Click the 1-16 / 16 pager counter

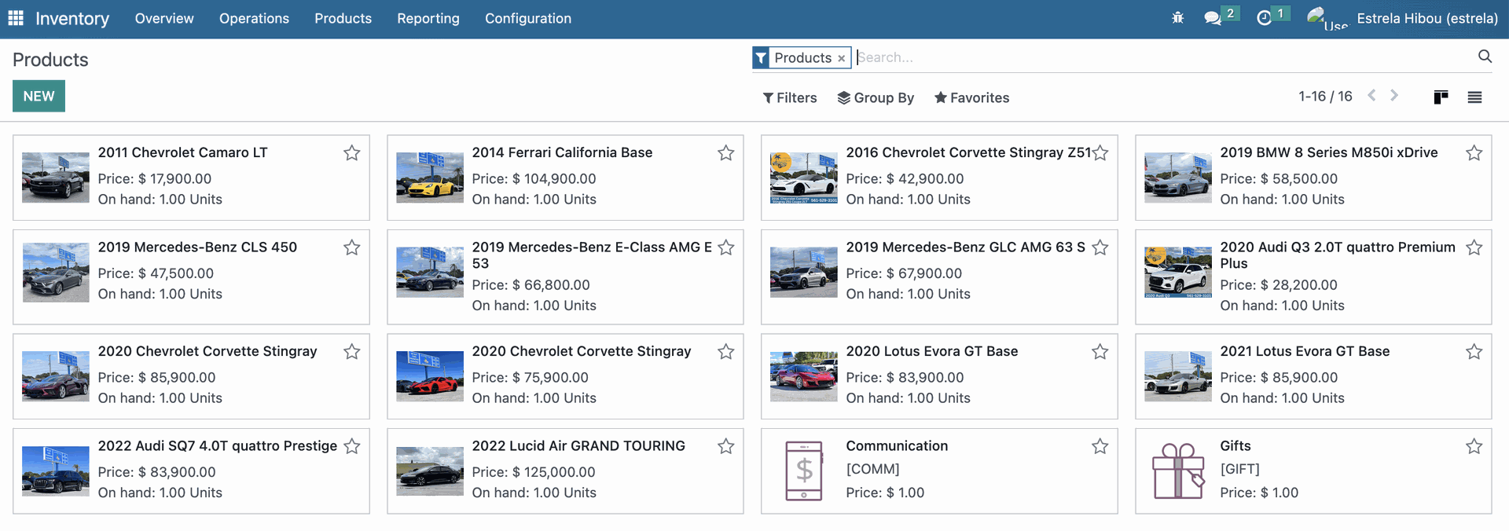(1325, 96)
